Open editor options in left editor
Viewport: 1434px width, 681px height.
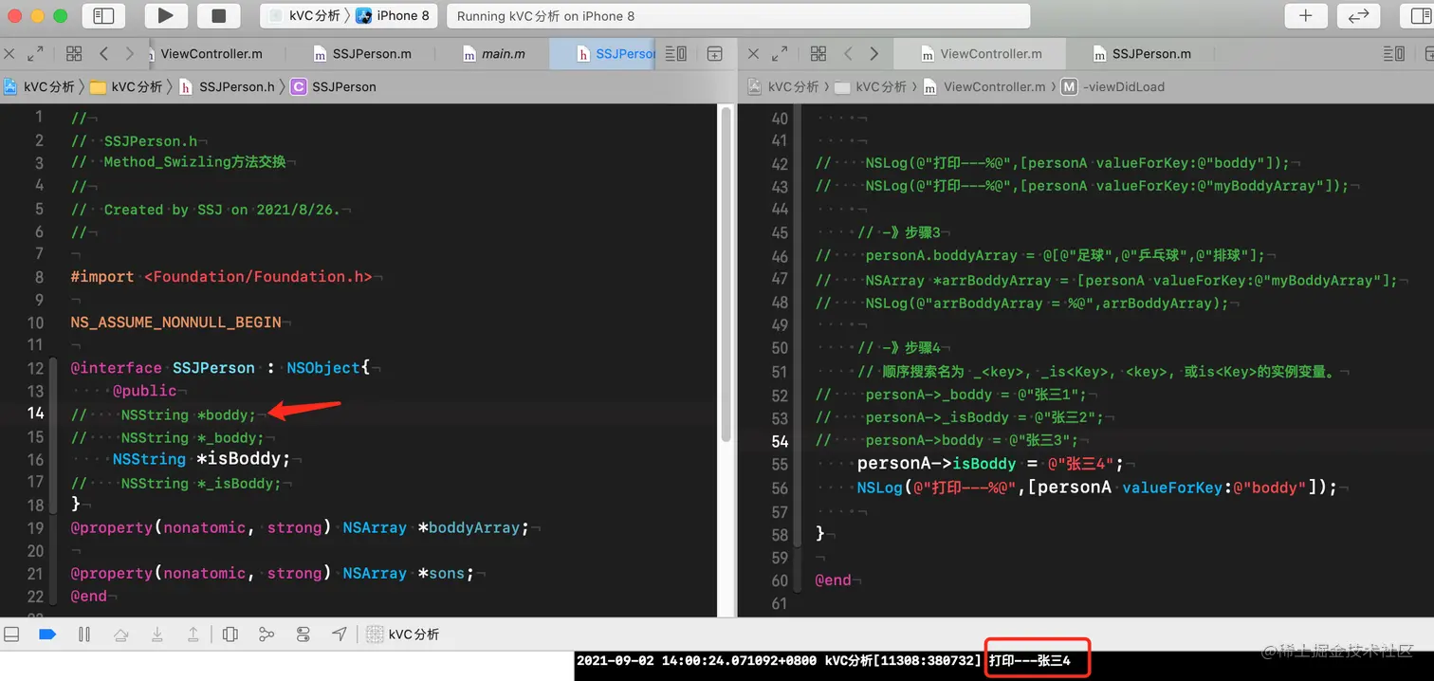(x=676, y=54)
